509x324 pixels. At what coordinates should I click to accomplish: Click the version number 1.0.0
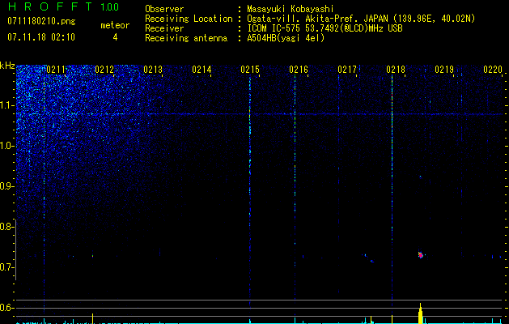(109, 6)
